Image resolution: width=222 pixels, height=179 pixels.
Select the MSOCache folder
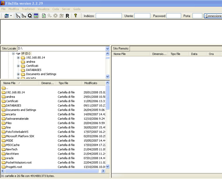(13, 145)
